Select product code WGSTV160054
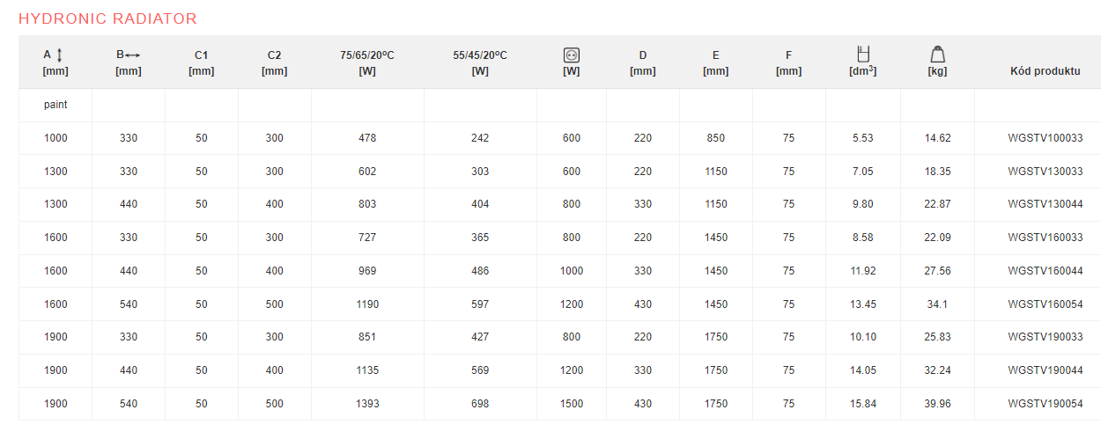The image size is (1101, 432). pyautogui.click(x=1046, y=304)
